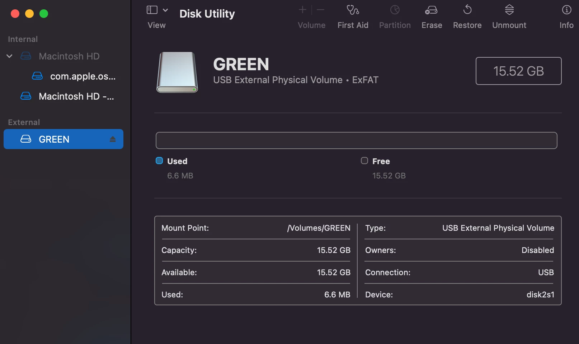Click the add Volume plus icon
Image resolution: width=579 pixels, height=344 pixels.
302,10
